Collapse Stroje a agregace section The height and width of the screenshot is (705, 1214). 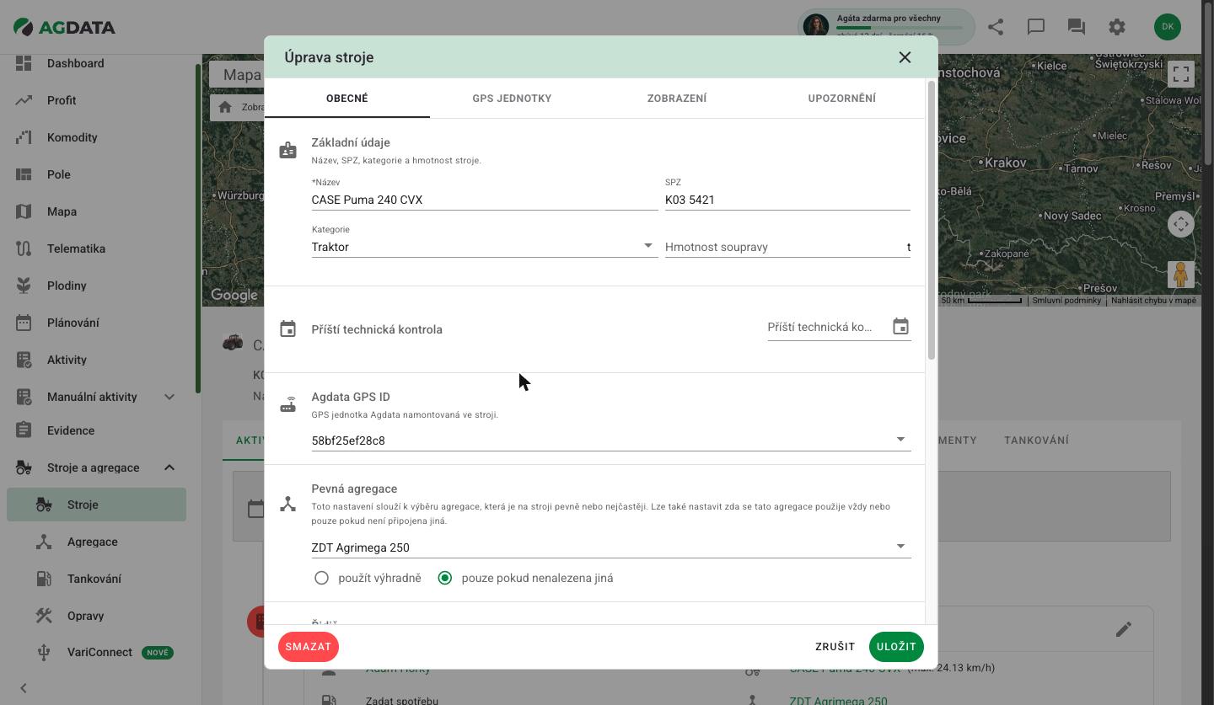pyautogui.click(x=169, y=467)
